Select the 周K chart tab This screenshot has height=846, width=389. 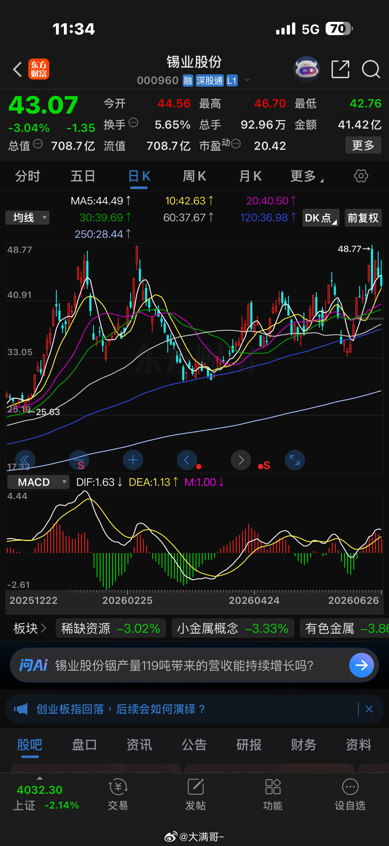pyautogui.click(x=194, y=176)
